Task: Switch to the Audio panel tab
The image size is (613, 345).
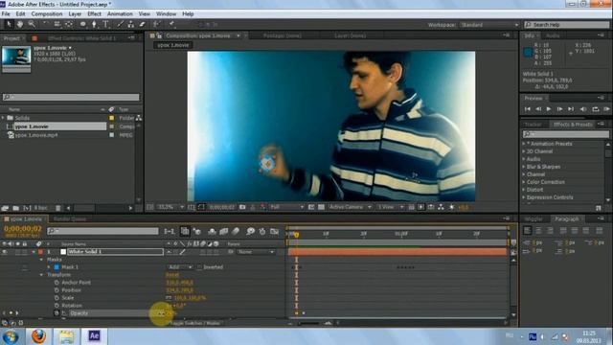Action: pos(553,35)
